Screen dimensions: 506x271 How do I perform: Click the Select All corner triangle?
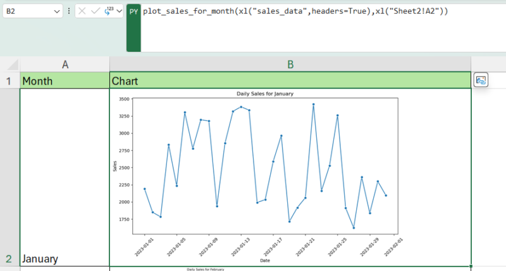[14, 65]
